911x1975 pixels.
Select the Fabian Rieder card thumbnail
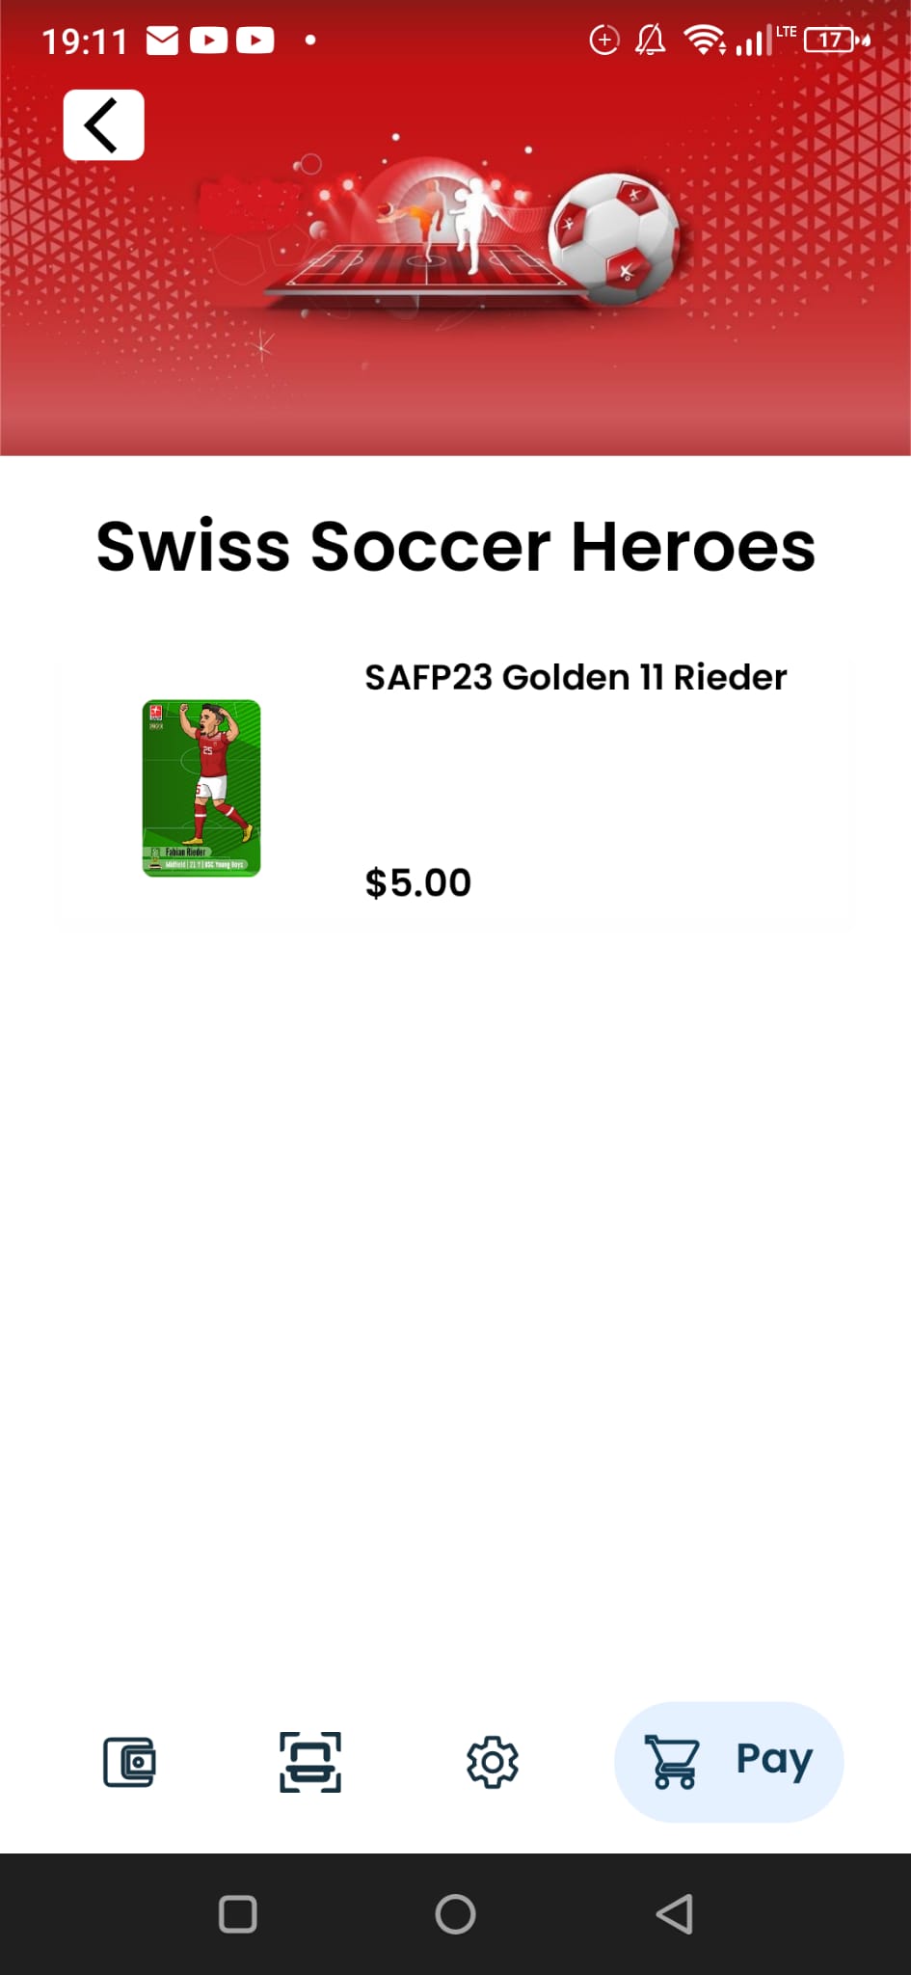[201, 788]
